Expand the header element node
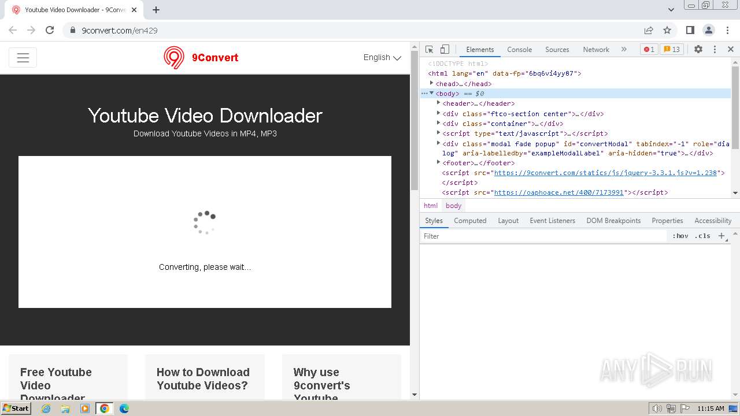 pyautogui.click(x=438, y=103)
